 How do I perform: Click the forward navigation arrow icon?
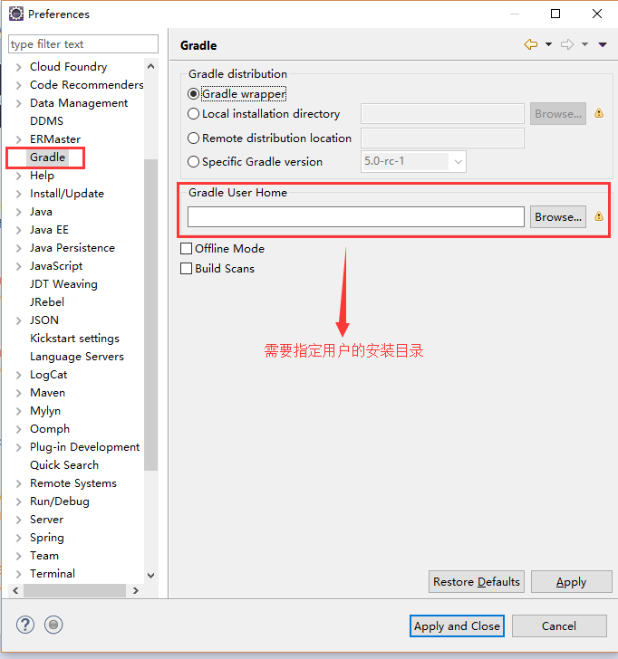567,44
